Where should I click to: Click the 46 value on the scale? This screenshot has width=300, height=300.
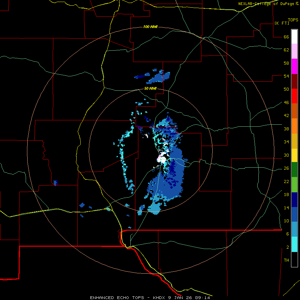(x=286, y=102)
